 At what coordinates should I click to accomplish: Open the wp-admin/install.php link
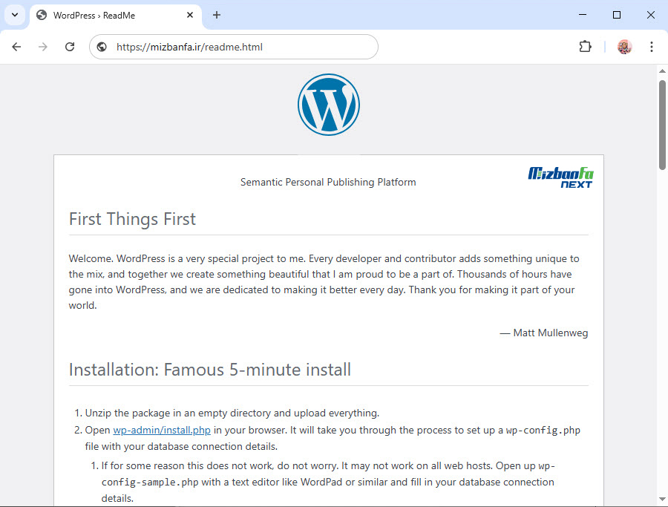coord(162,431)
